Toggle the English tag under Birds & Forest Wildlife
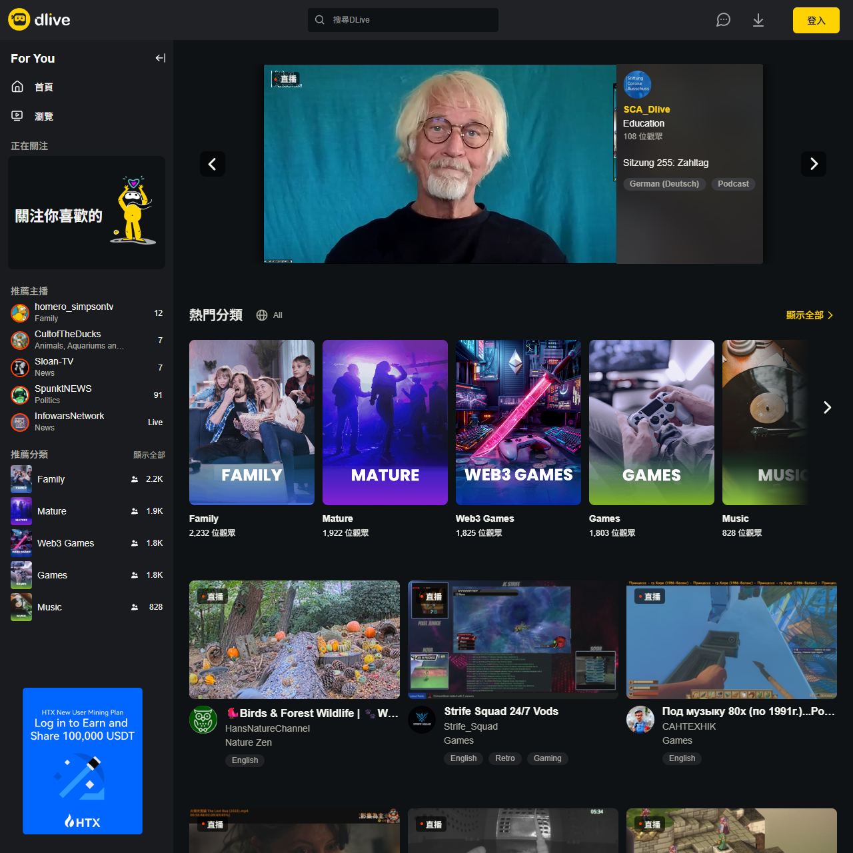Viewport: 853px width, 853px height. coord(245,760)
